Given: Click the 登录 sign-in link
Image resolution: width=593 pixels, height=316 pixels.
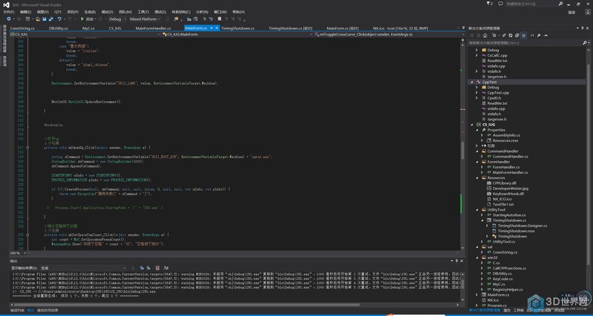Looking at the screenshot, I should (572, 11).
